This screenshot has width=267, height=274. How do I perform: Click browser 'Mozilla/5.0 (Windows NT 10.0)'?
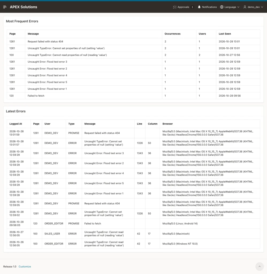180,243
